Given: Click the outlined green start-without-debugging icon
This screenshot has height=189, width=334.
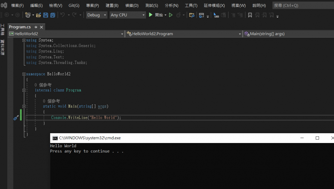Looking at the screenshot, I should pos(171,15).
